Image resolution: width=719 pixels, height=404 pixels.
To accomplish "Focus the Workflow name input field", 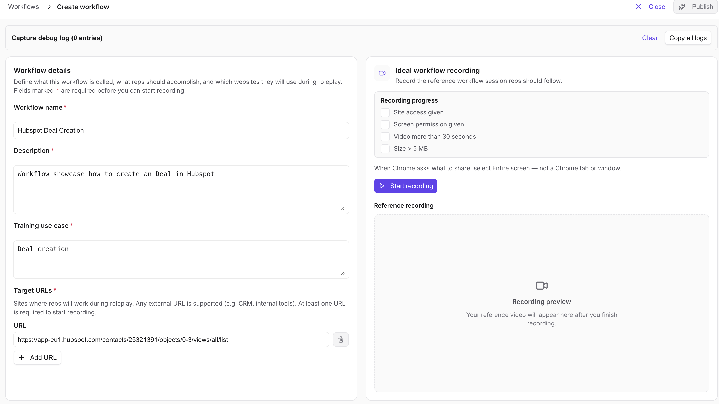I will (181, 130).
